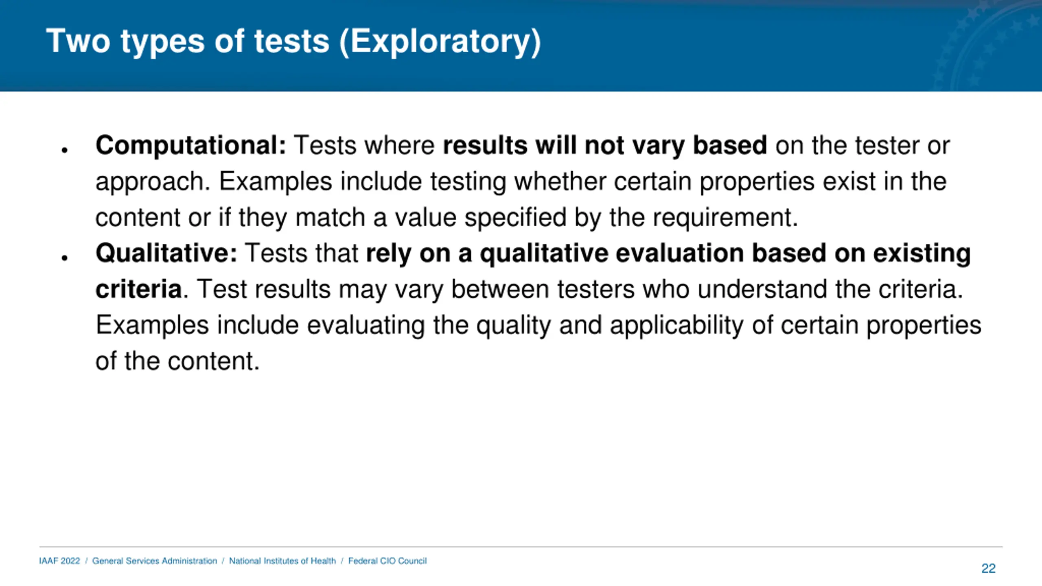Click the second bullet point marker

point(64,258)
